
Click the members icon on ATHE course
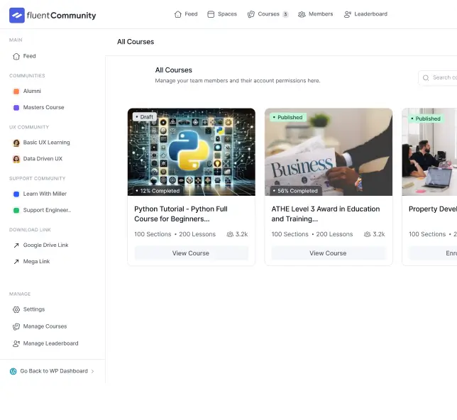coord(368,234)
